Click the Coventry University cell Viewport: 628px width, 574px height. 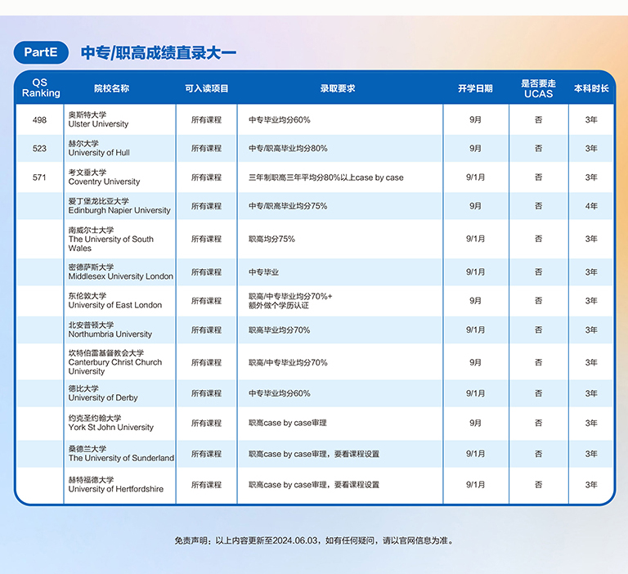coord(119,177)
